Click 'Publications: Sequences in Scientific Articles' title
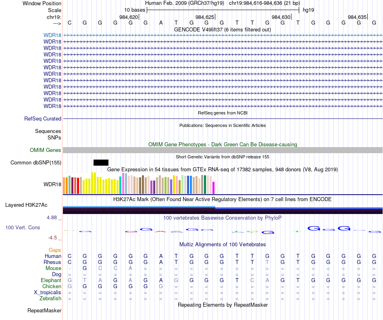 (x=223, y=125)
